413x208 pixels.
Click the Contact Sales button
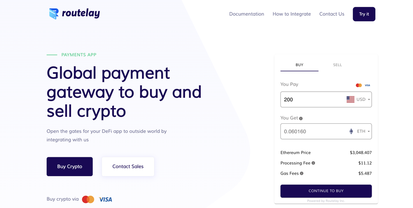click(x=128, y=166)
